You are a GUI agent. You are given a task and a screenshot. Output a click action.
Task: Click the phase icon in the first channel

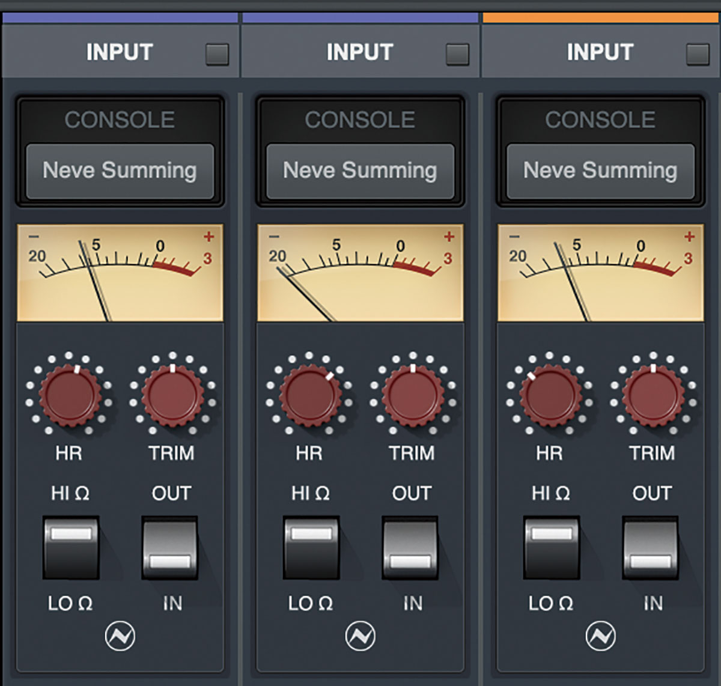pos(120,636)
